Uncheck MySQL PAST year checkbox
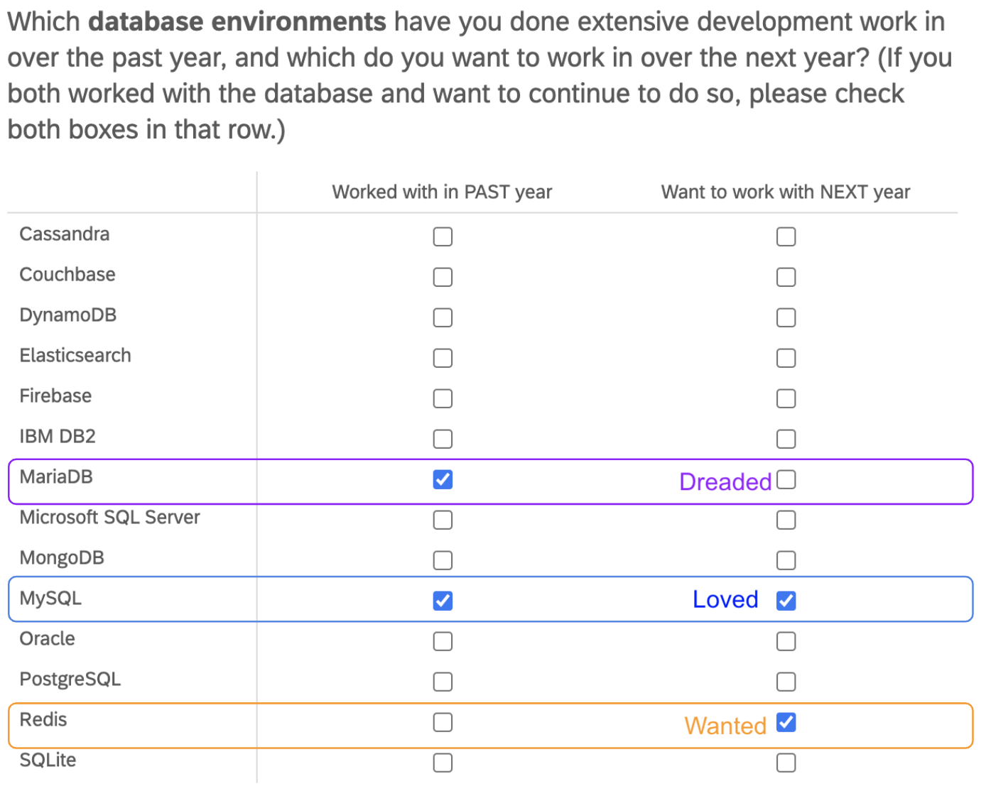The width and height of the screenshot is (986, 801). point(443,601)
